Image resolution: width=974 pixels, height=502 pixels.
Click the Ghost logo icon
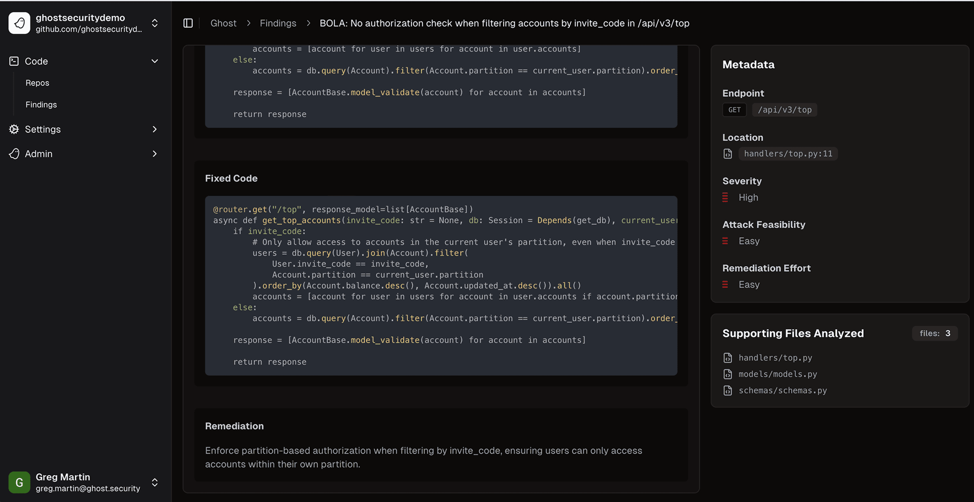click(x=19, y=23)
